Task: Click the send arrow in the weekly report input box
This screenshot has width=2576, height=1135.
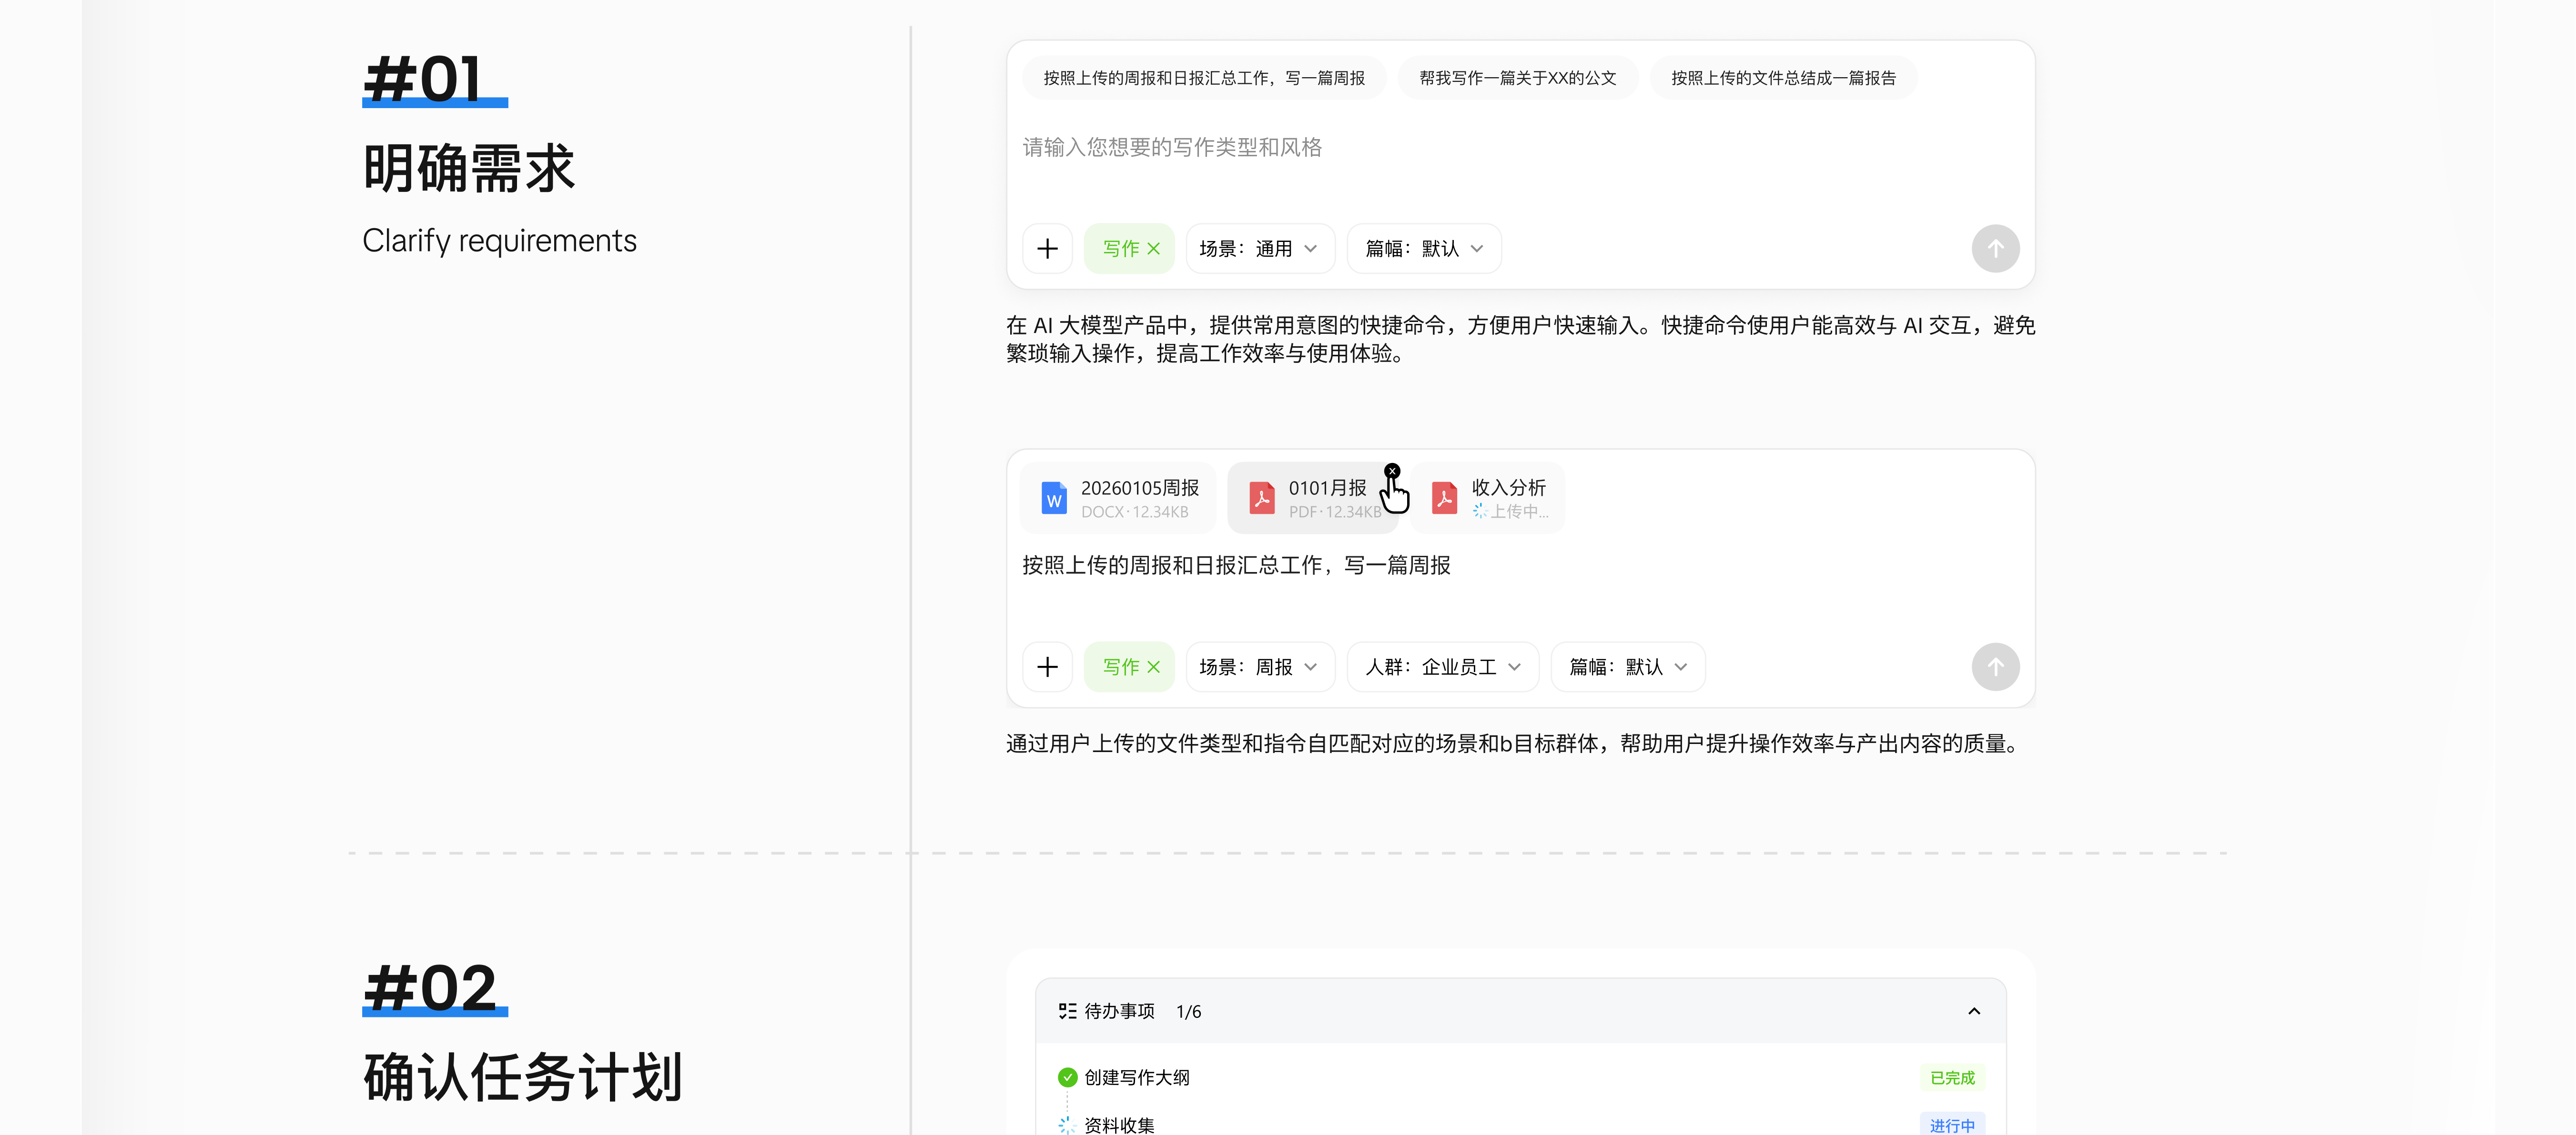Action: [x=1995, y=667]
